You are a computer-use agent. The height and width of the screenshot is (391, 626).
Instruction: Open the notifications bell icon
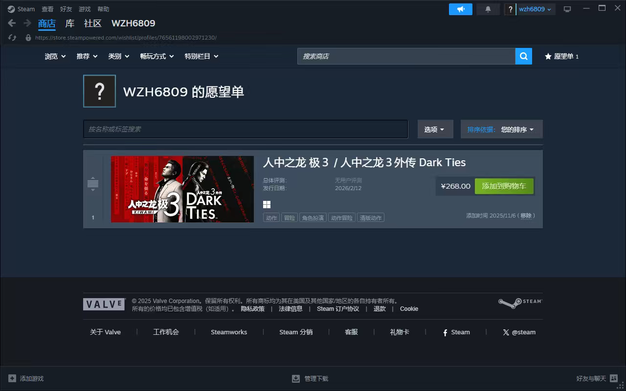pyautogui.click(x=488, y=9)
